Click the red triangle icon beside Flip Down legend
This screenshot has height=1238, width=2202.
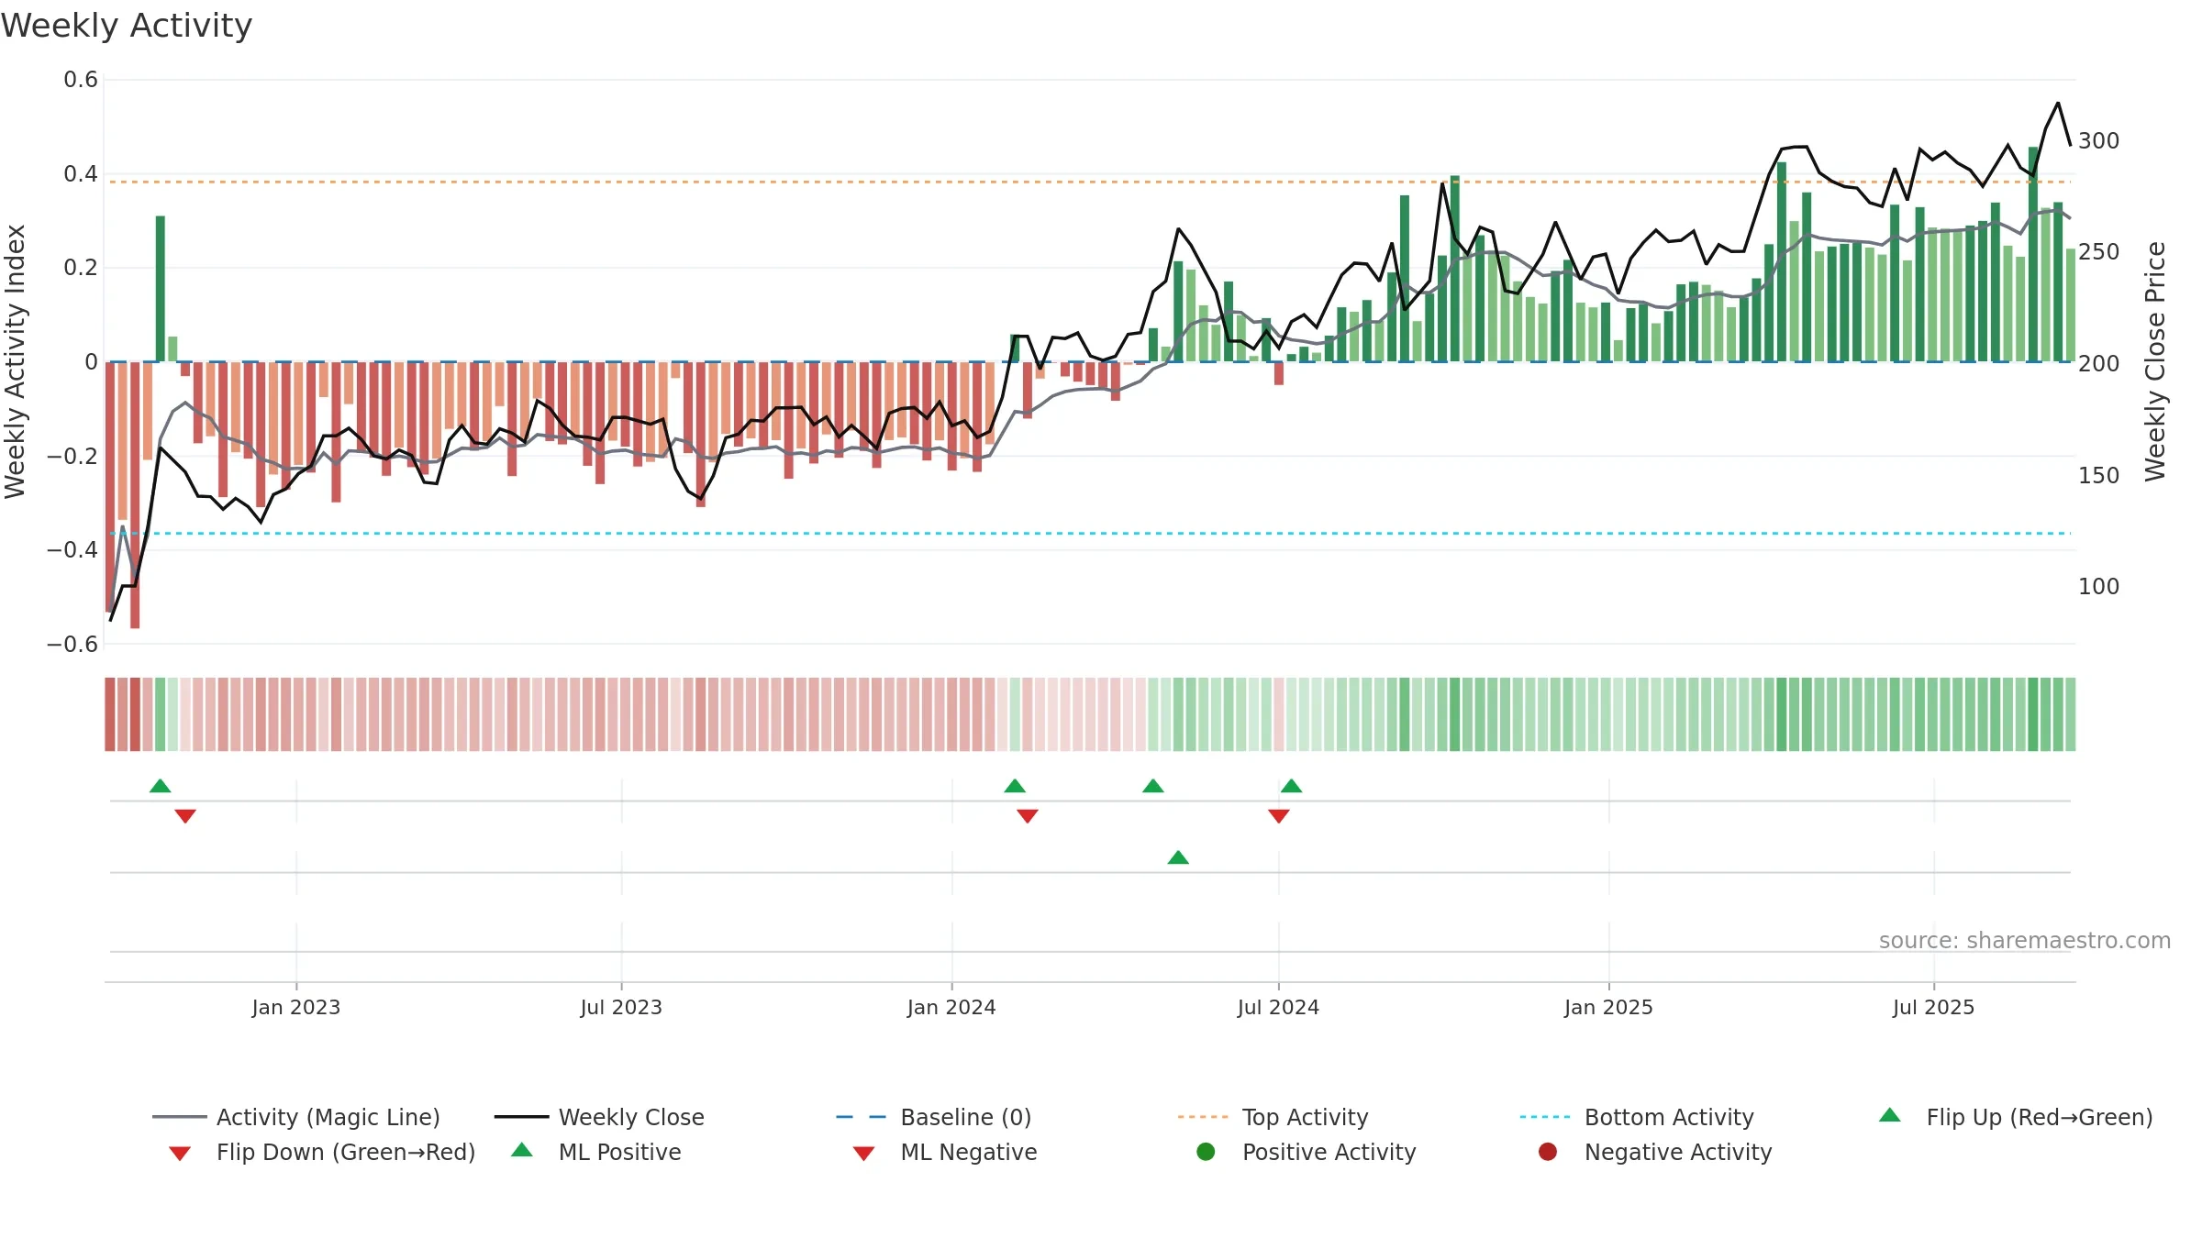tap(180, 1154)
